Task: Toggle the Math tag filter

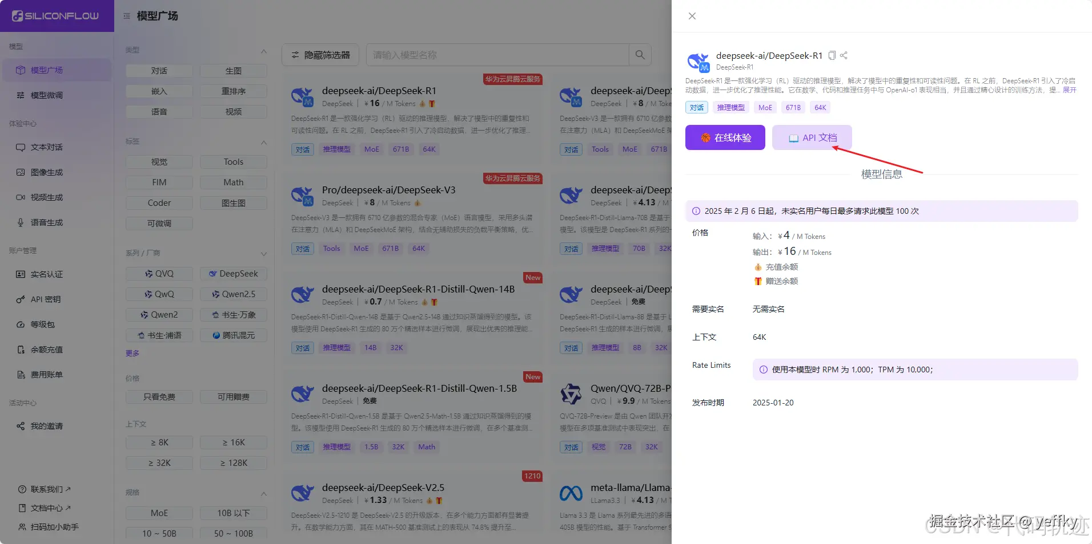Action: coord(234,182)
